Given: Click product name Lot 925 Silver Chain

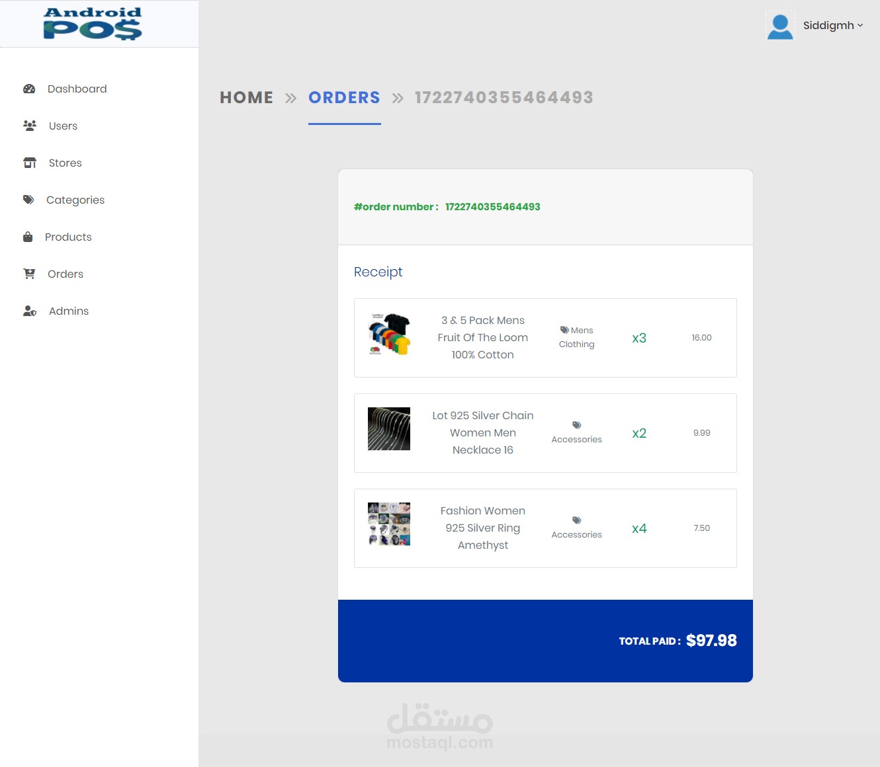Looking at the screenshot, I should click(x=483, y=432).
